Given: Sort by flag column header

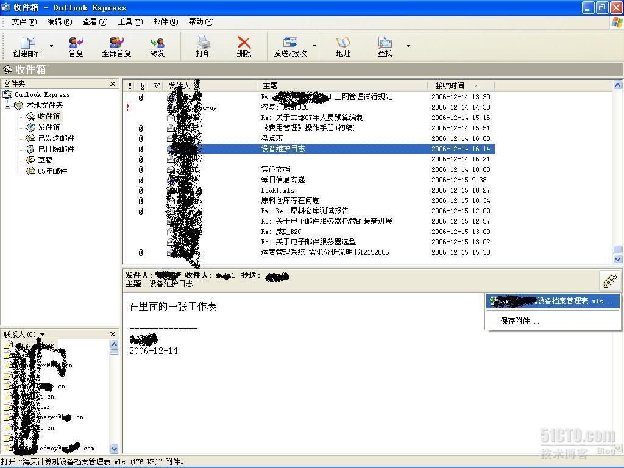Looking at the screenshot, I should click(x=157, y=85).
